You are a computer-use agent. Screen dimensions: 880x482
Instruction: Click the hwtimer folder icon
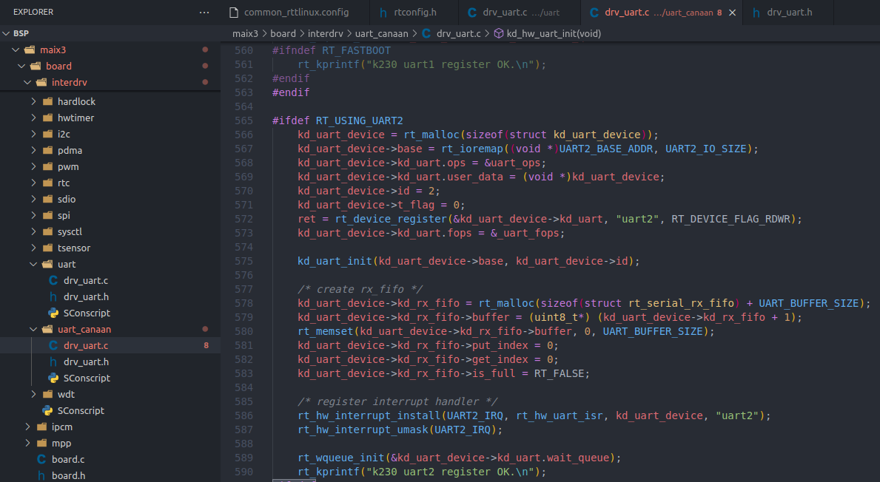[x=47, y=118]
